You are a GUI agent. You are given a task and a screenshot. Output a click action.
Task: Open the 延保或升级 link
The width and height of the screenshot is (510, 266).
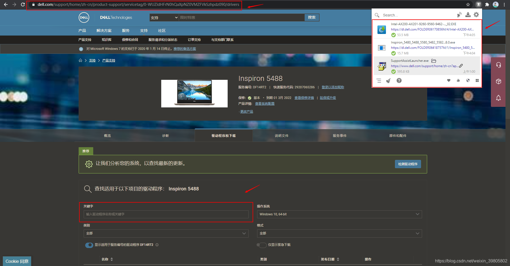[x=328, y=98]
